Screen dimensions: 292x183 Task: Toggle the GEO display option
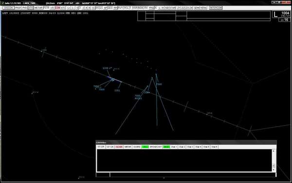coord(110,8)
